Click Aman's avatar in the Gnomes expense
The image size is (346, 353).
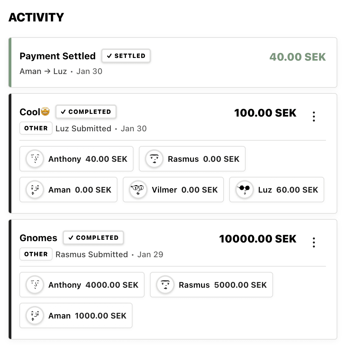(x=35, y=315)
